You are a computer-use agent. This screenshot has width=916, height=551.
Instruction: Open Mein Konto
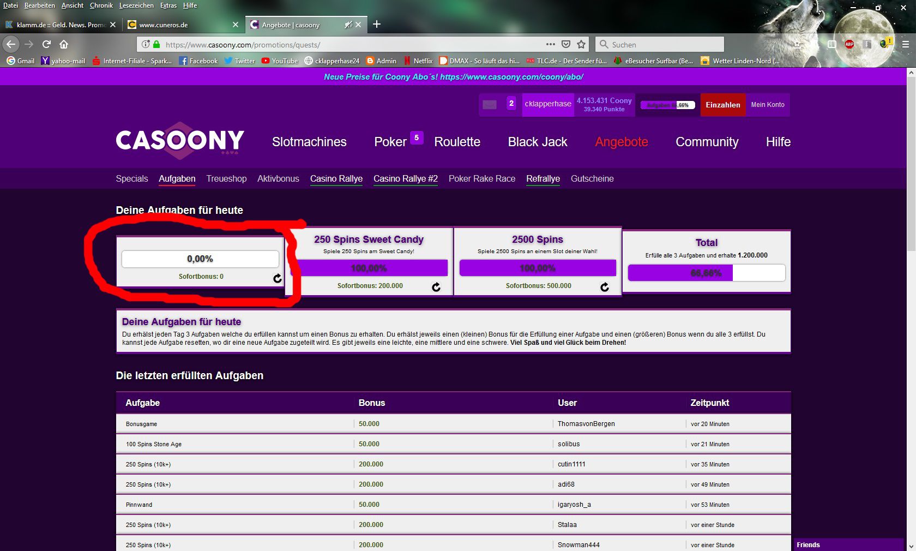point(768,105)
